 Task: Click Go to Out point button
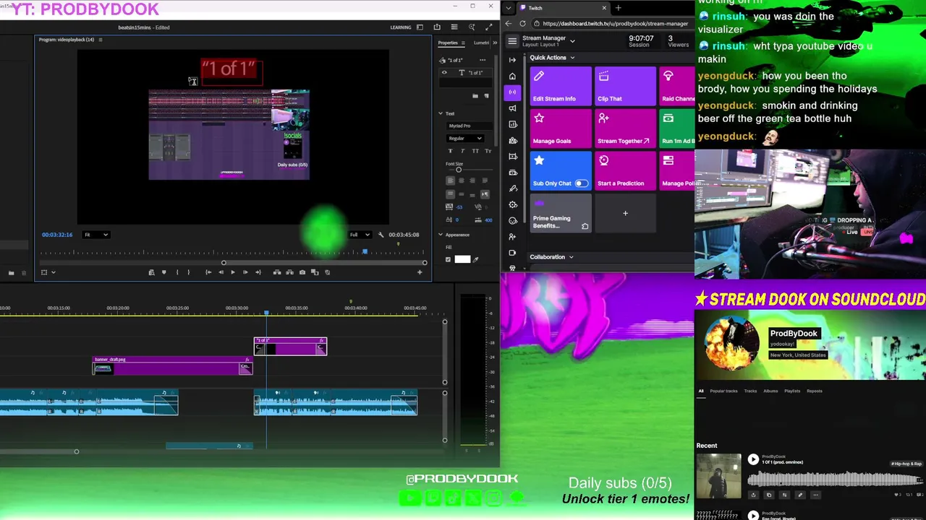coord(258,272)
